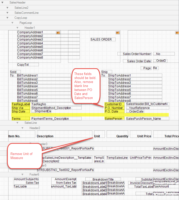Select the ...ShipmentDa field

pyautogui.click(x=41, y=111)
